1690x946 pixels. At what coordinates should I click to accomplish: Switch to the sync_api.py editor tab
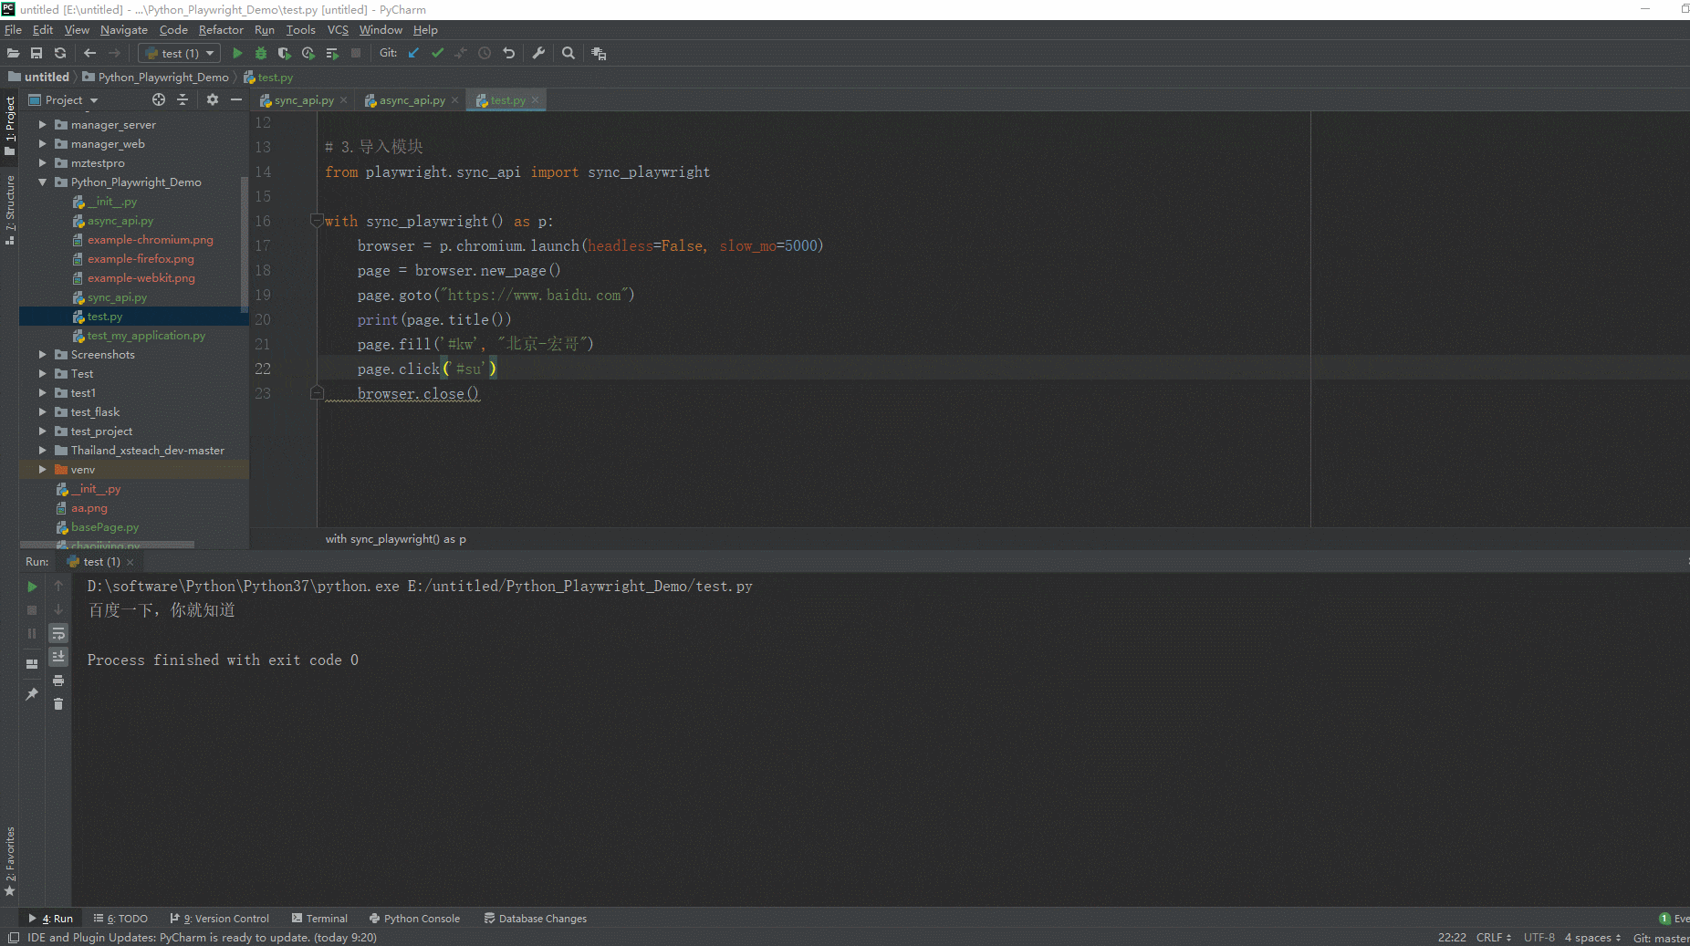303,100
